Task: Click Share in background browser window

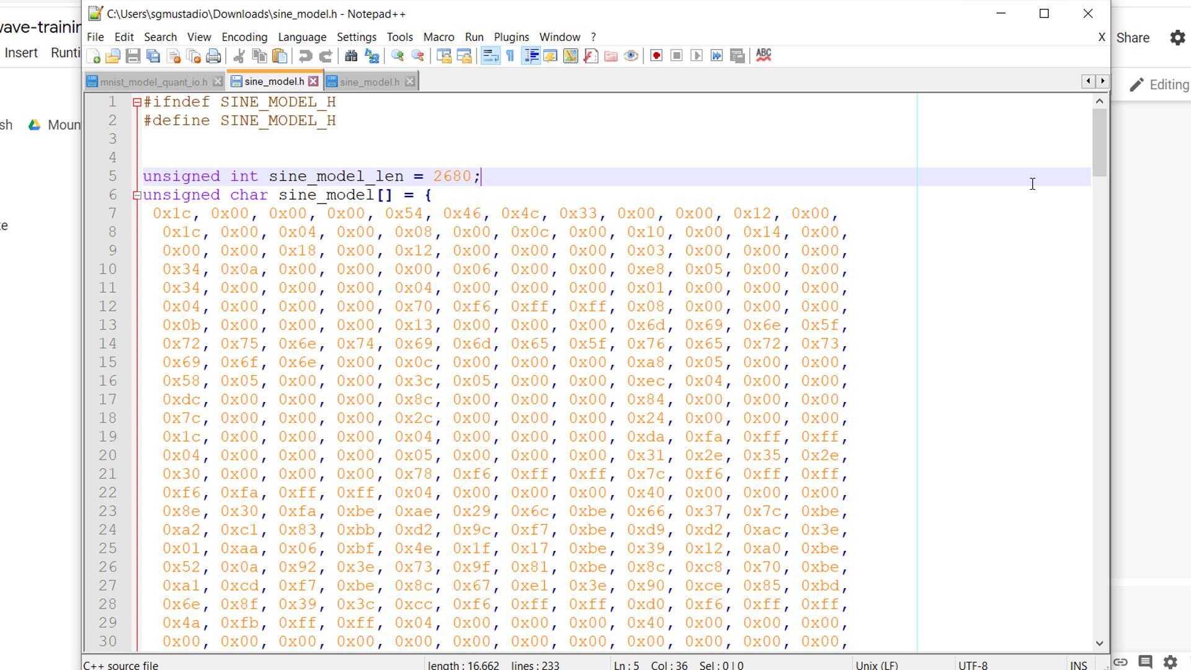Action: click(x=1133, y=38)
